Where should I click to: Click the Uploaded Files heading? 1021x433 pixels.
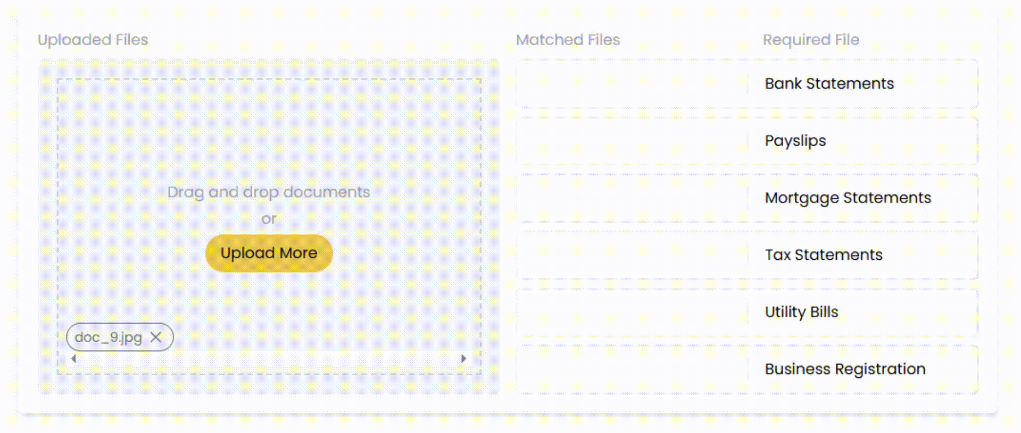[93, 40]
